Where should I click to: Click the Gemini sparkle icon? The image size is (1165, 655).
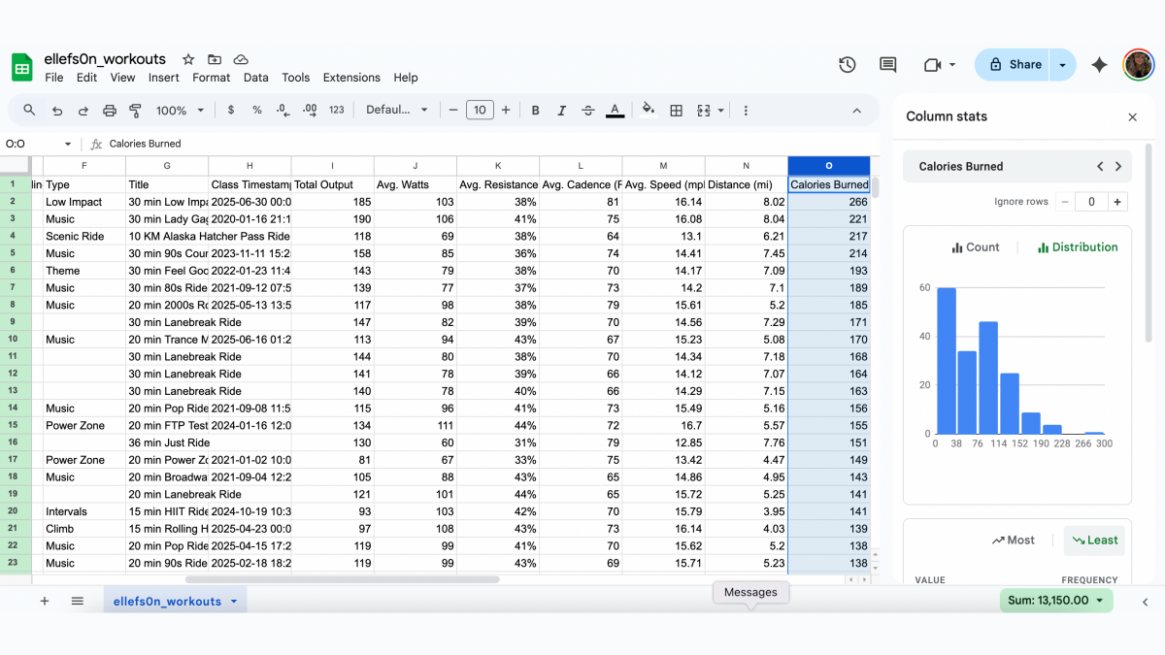(x=1099, y=65)
